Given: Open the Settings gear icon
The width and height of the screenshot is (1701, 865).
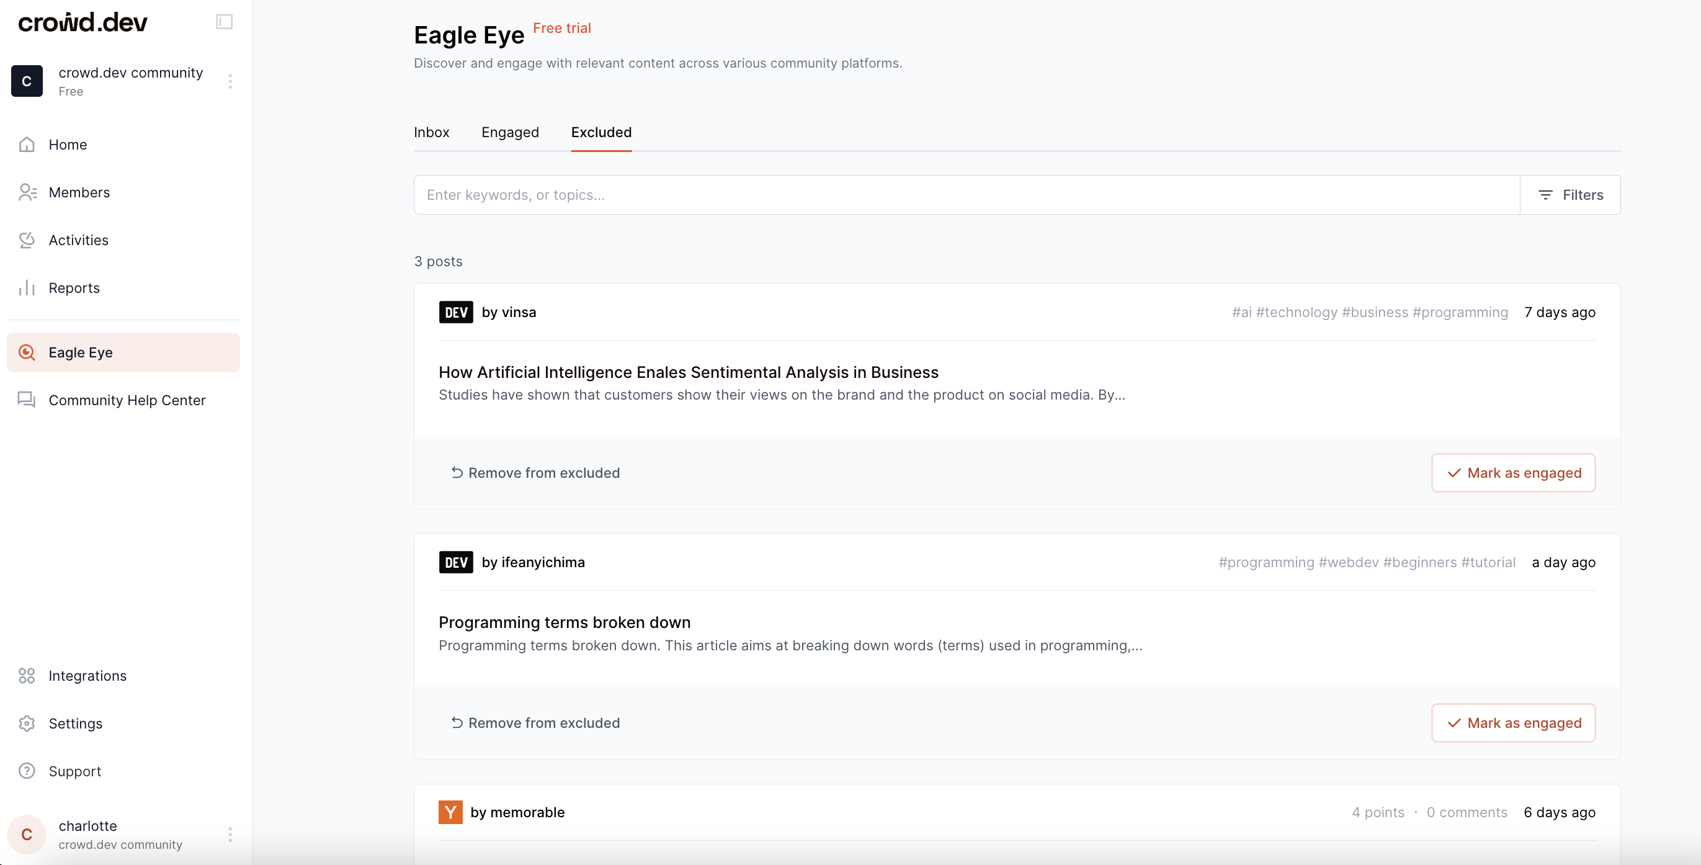Looking at the screenshot, I should click(x=27, y=723).
